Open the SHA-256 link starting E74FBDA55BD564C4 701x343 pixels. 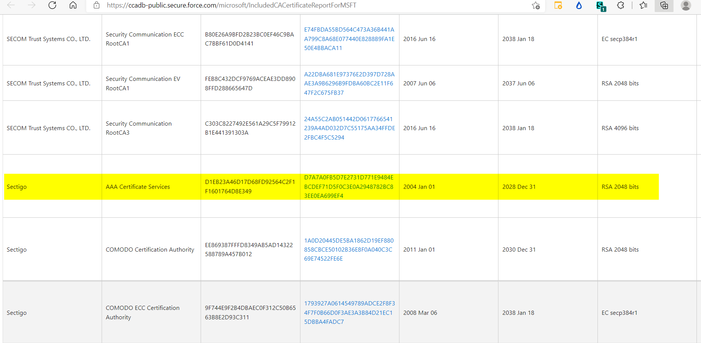click(x=349, y=39)
